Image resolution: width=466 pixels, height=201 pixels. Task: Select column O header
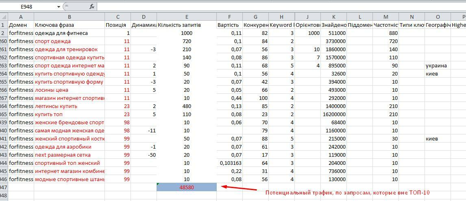(438, 17)
